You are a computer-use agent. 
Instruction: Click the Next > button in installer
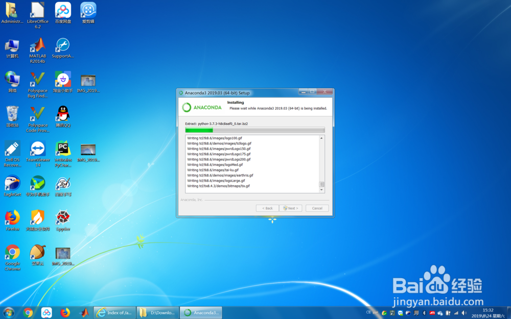(291, 208)
